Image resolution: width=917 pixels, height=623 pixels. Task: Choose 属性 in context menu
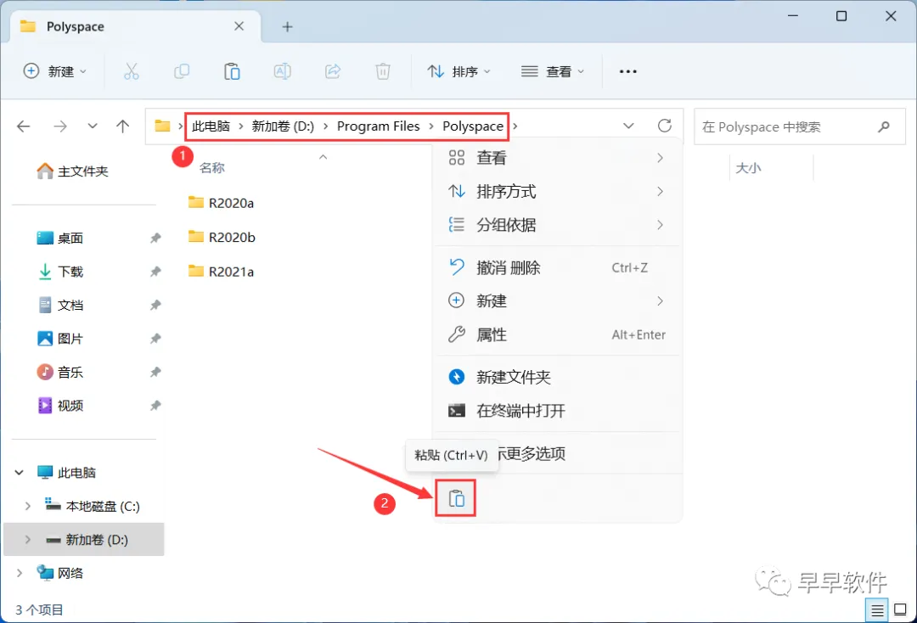point(557,335)
